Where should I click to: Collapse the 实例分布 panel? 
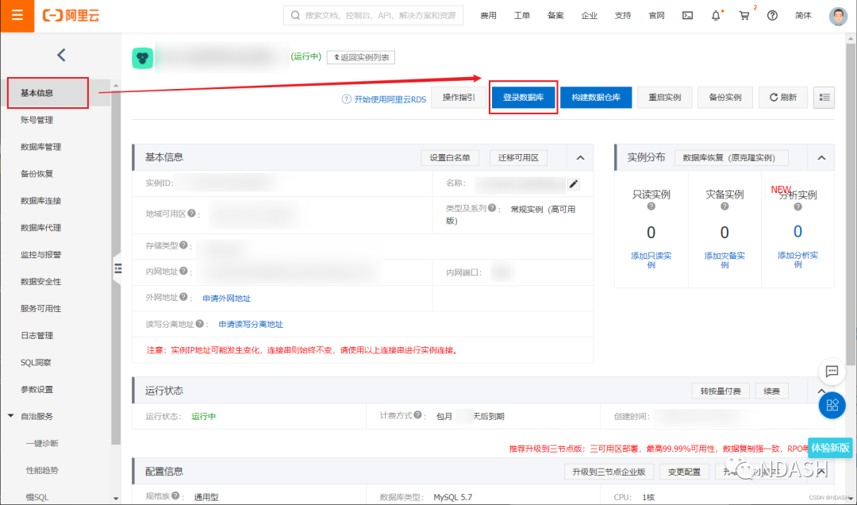click(820, 157)
